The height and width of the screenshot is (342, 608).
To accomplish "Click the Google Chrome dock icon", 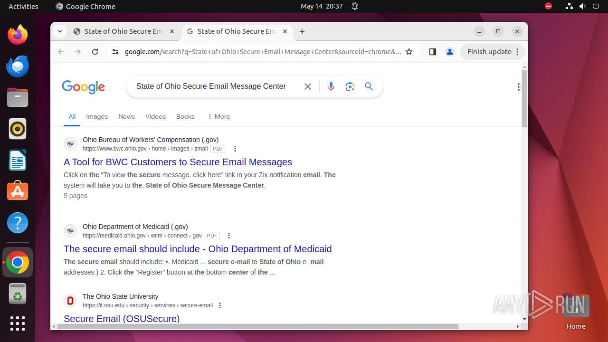I will click(x=18, y=262).
